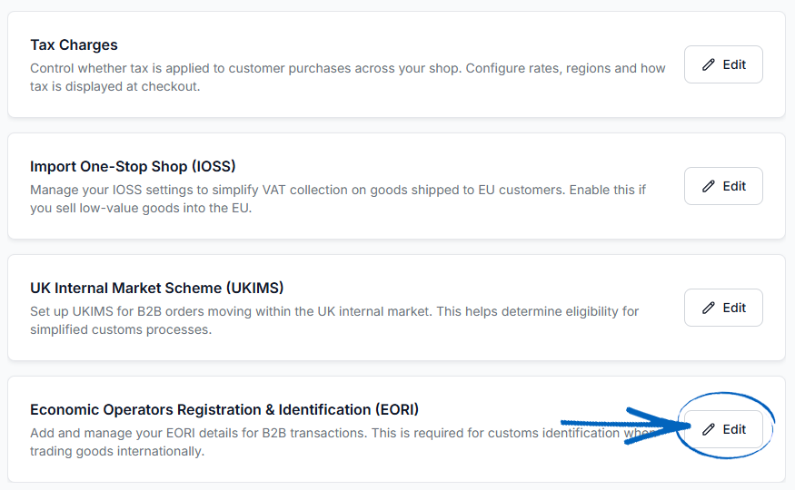Click the word 'Edit' in the EORI card

734,429
